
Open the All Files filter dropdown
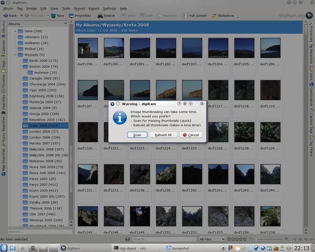tap(212, 239)
